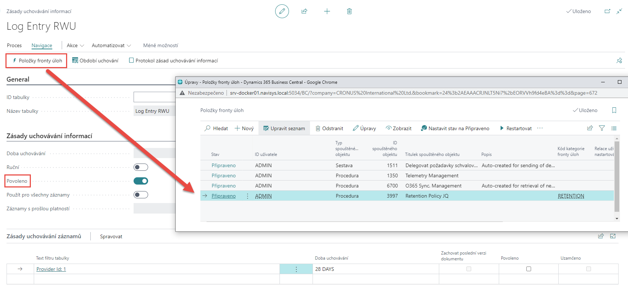The image size is (628, 285).
Task: Click the pin icon on action bar
Action: coord(619,61)
